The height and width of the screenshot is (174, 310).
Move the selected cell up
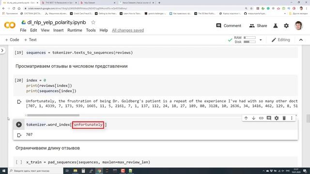[x=246, y=118]
